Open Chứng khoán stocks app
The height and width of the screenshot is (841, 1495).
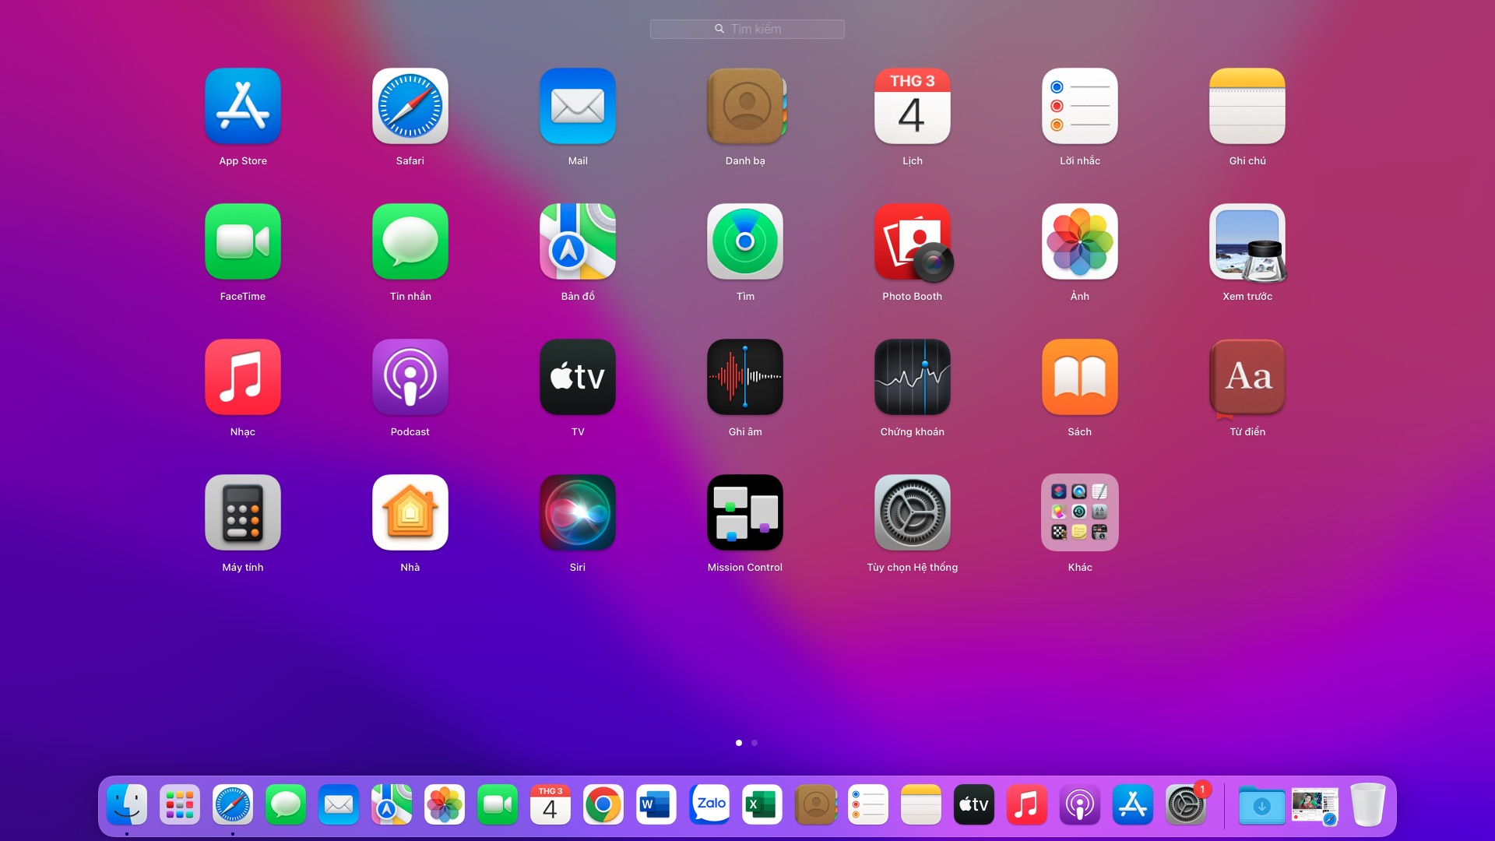click(x=913, y=377)
